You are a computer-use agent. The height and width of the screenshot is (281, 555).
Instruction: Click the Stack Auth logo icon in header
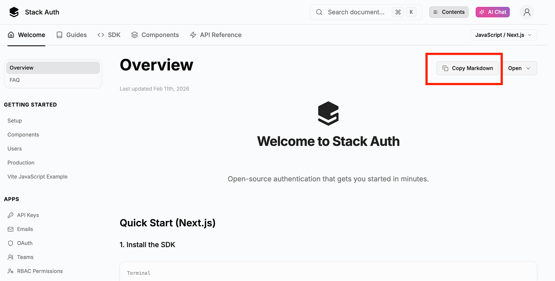[14, 12]
